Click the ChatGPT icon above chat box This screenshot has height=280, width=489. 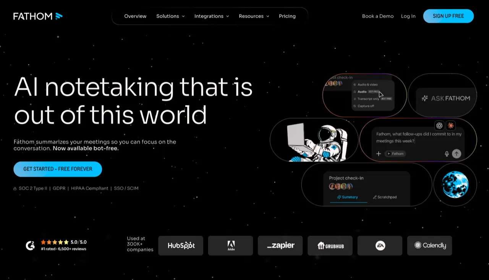(x=439, y=125)
